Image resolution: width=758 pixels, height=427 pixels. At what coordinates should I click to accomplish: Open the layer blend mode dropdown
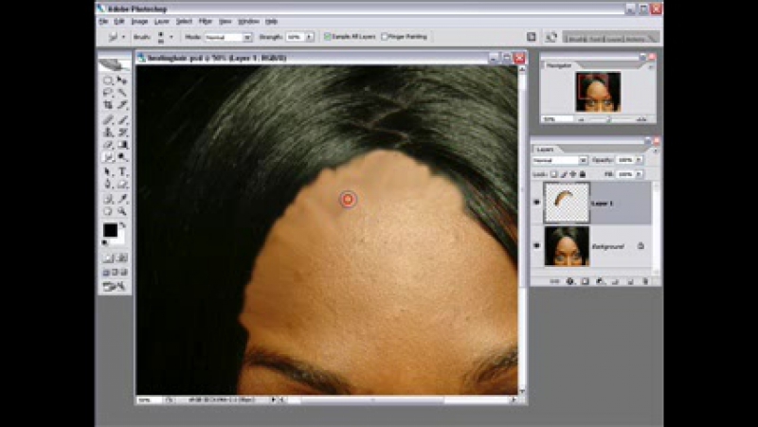point(584,160)
